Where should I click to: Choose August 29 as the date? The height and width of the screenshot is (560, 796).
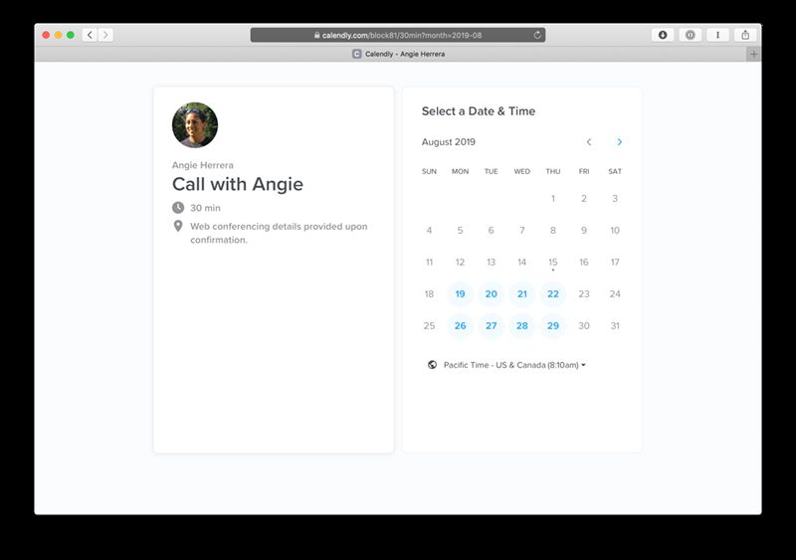click(552, 326)
